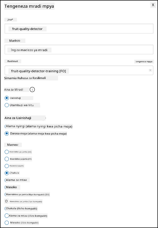Close the dialog with the X button
Viewport: 158px width, 228px height.
click(153, 5)
